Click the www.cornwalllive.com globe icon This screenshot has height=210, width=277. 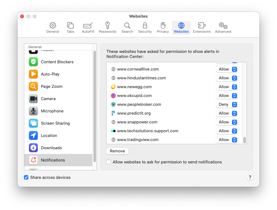pyautogui.click(x=113, y=69)
